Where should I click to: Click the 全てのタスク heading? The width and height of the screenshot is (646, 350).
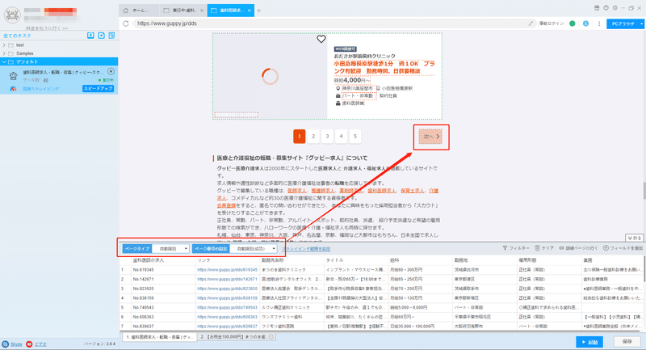coord(17,36)
